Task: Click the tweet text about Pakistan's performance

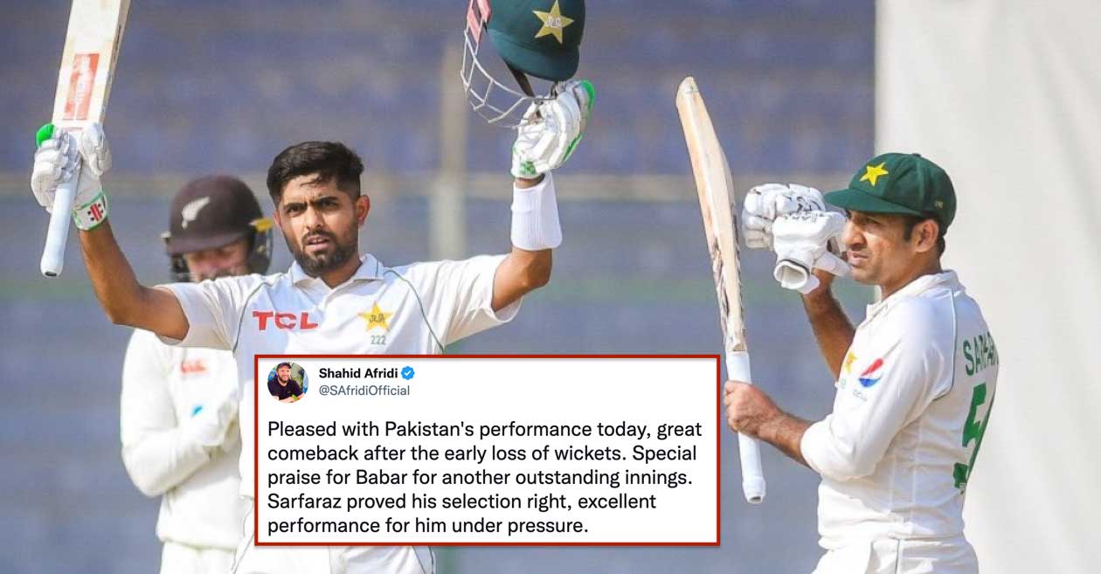Action: 484,478
